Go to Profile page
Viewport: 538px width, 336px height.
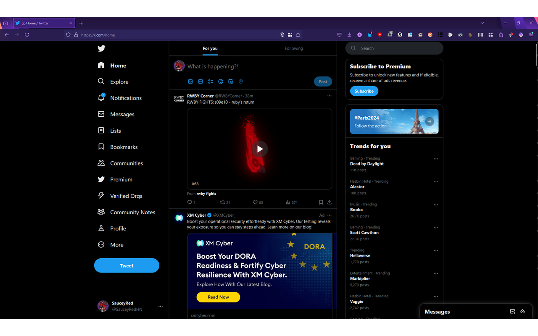112,228
